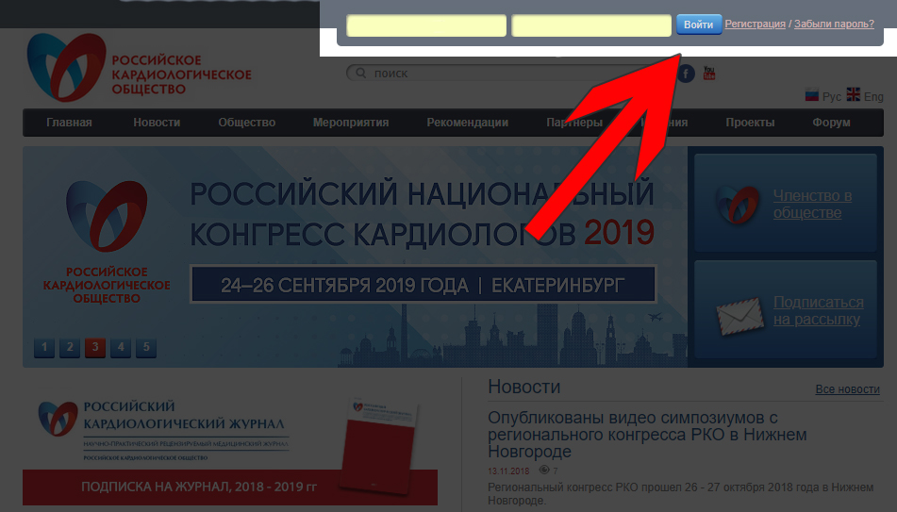Open the Общество menu item
This screenshot has height=512, width=897.
(246, 123)
